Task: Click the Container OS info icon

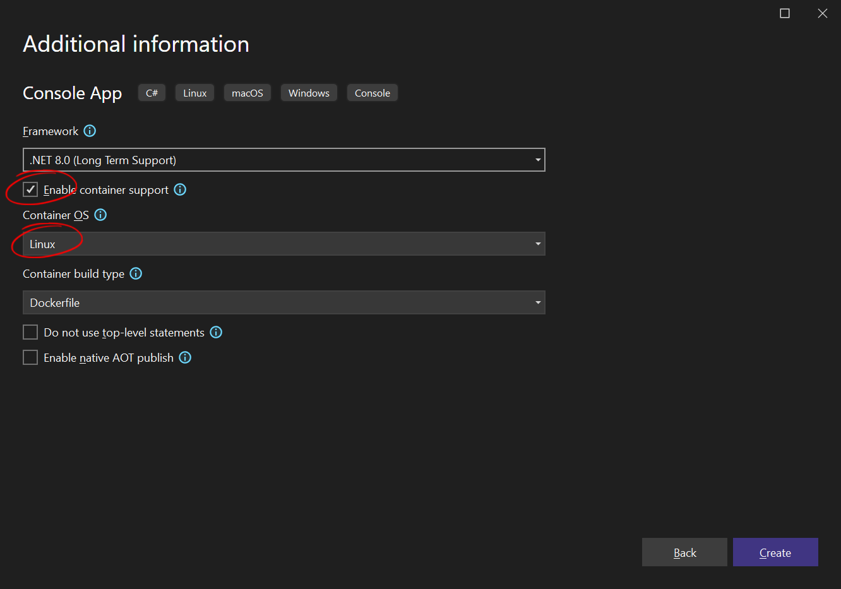Action: click(x=100, y=215)
